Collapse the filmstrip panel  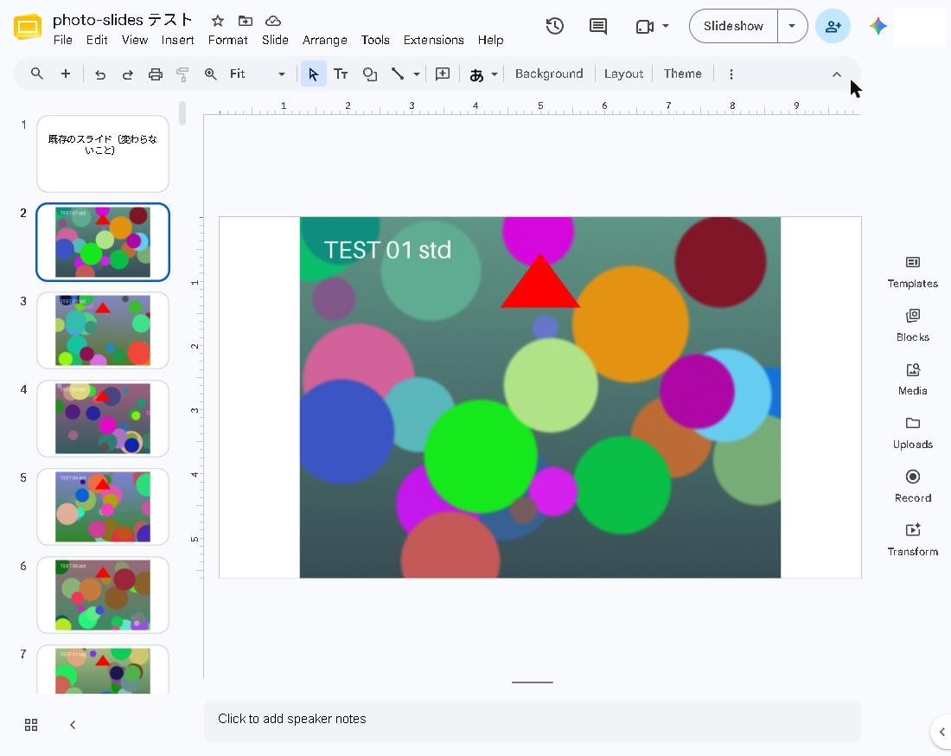point(72,725)
